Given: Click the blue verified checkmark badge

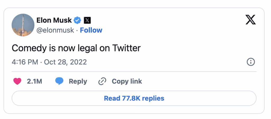Looking at the screenshot, I should tap(78, 20).
